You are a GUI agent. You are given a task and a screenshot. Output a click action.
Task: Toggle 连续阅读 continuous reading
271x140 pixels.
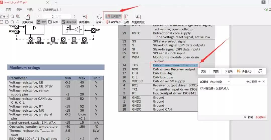69,22
